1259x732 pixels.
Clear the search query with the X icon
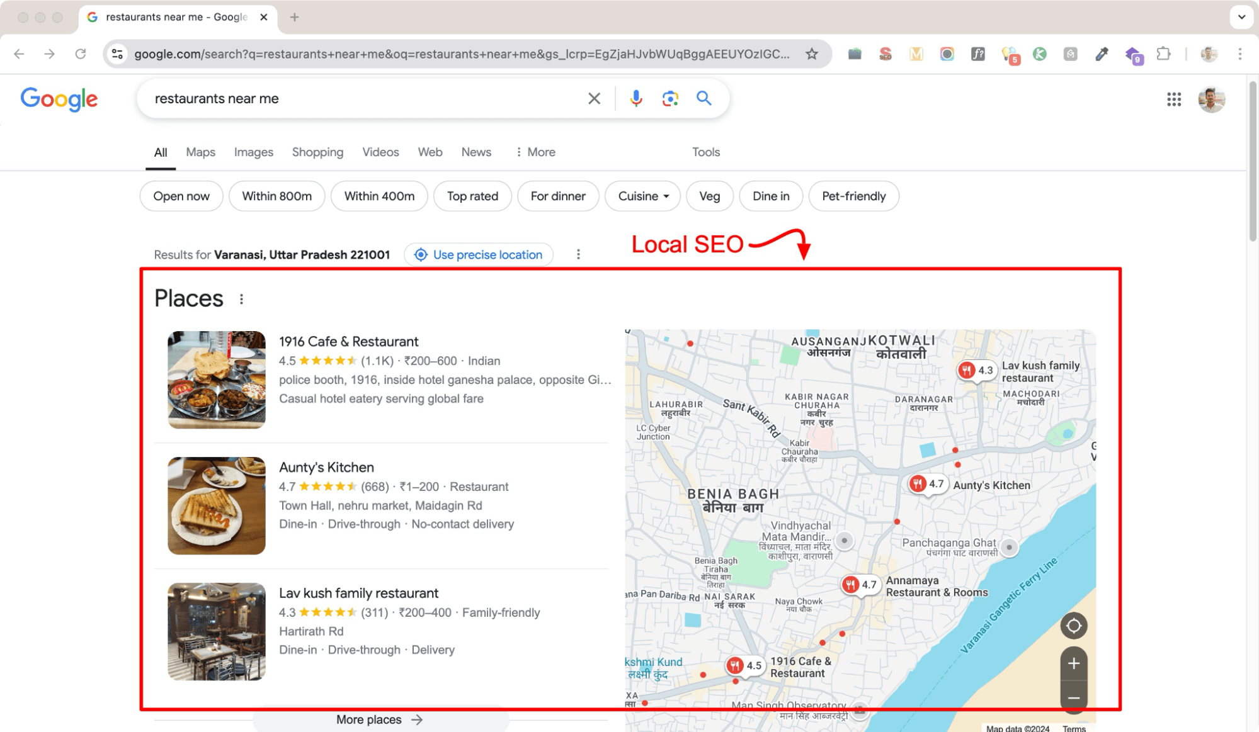click(593, 98)
